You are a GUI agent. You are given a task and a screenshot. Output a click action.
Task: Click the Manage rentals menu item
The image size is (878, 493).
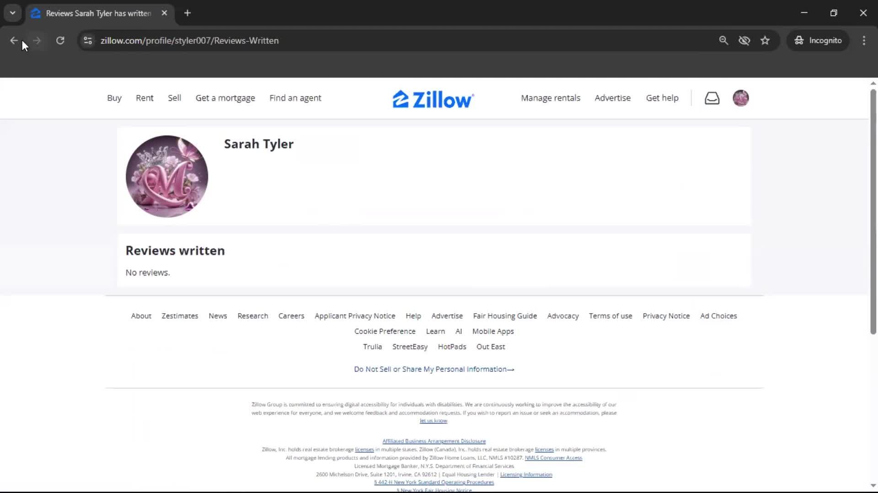point(550,98)
